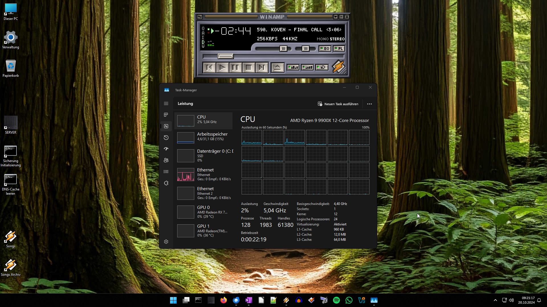Image resolution: width=547 pixels, height=307 pixels.
Task: Open the Users sidebar icon
Action: point(166,160)
